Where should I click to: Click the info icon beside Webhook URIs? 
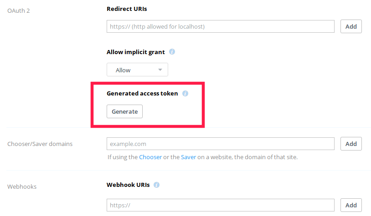[x=157, y=185]
